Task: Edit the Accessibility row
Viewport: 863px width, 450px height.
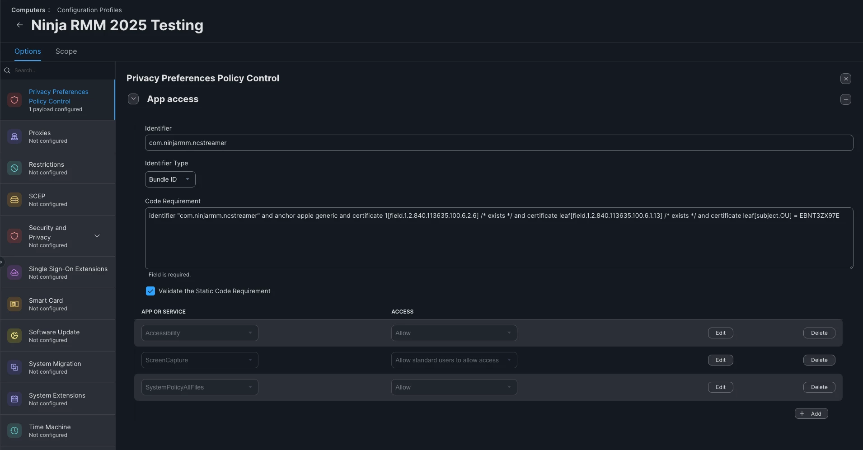Action: 720,333
